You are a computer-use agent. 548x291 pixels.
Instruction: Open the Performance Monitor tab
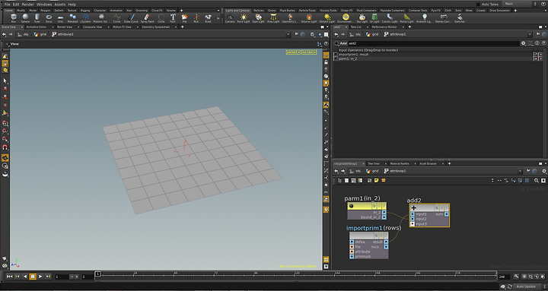[384, 27]
